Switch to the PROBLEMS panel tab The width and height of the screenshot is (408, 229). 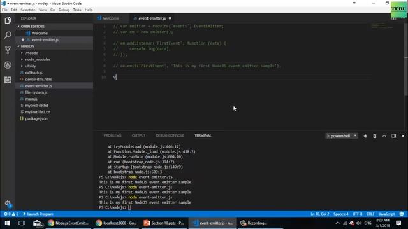pos(113,135)
